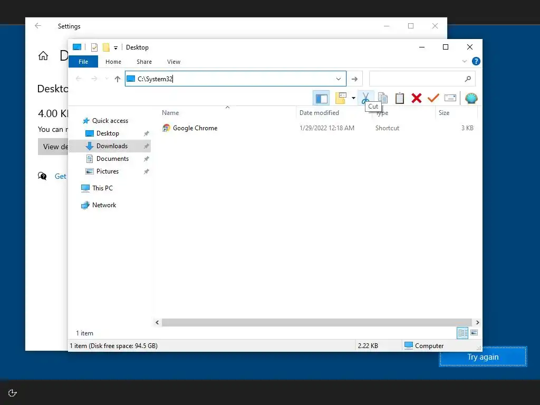Click the Cut scissors icon
The image size is (540, 405).
coord(365,98)
